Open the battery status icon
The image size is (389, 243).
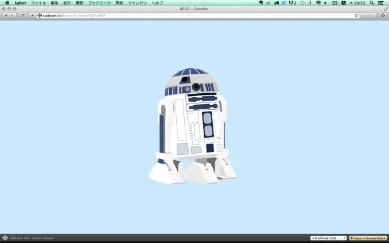pyautogui.click(x=335, y=3)
